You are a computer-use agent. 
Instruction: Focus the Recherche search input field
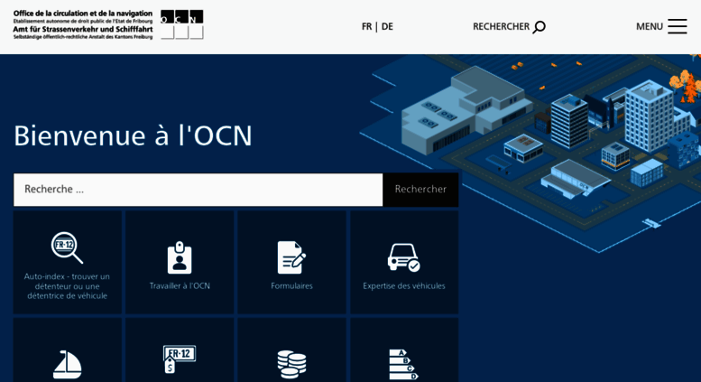pyautogui.click(x=198, y=190)
